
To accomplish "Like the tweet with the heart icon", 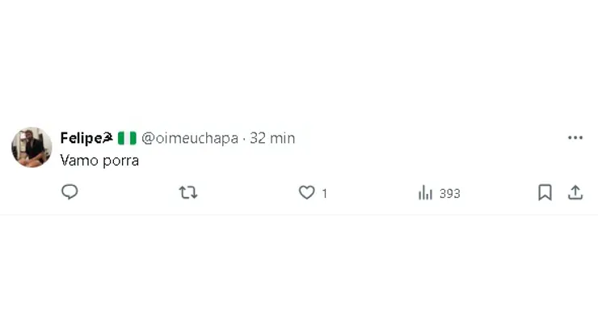I will (306, 192).
